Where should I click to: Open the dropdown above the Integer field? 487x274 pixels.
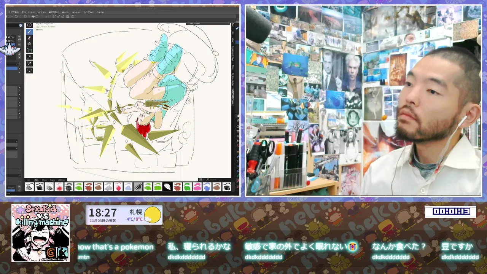13,176
